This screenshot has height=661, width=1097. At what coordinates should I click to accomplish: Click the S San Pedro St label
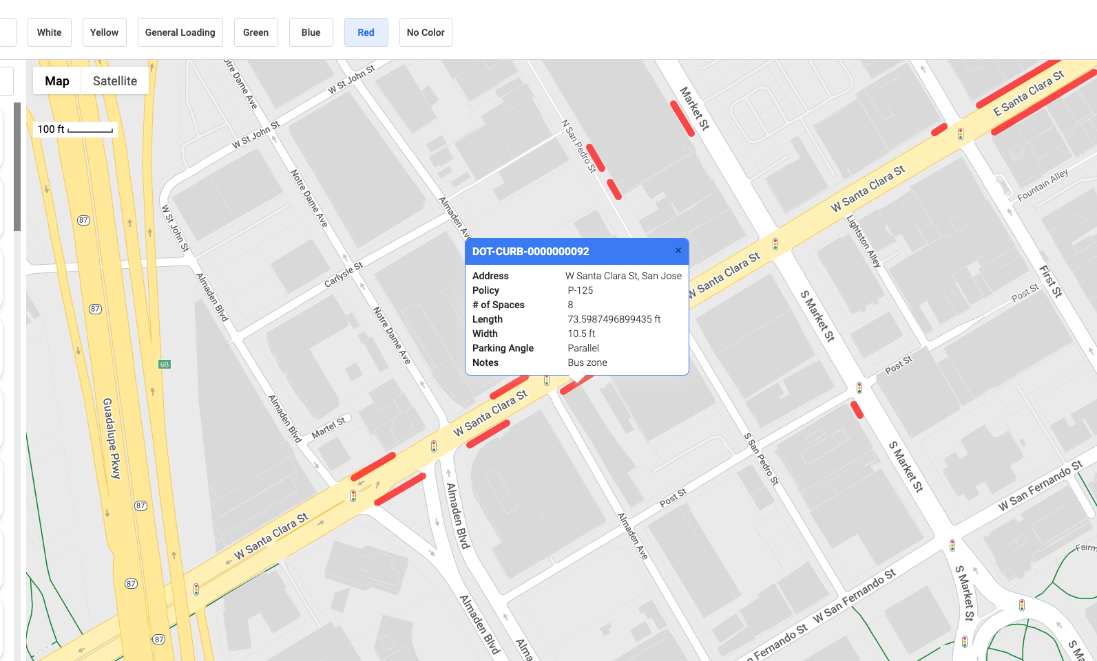pos(761,459)
